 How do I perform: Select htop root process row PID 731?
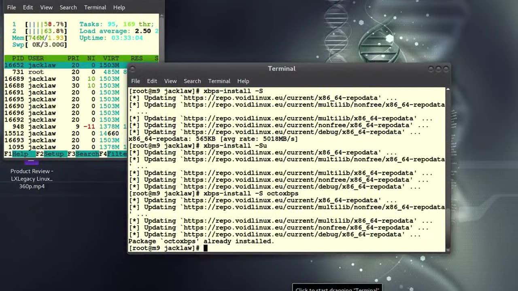point(66,72)
